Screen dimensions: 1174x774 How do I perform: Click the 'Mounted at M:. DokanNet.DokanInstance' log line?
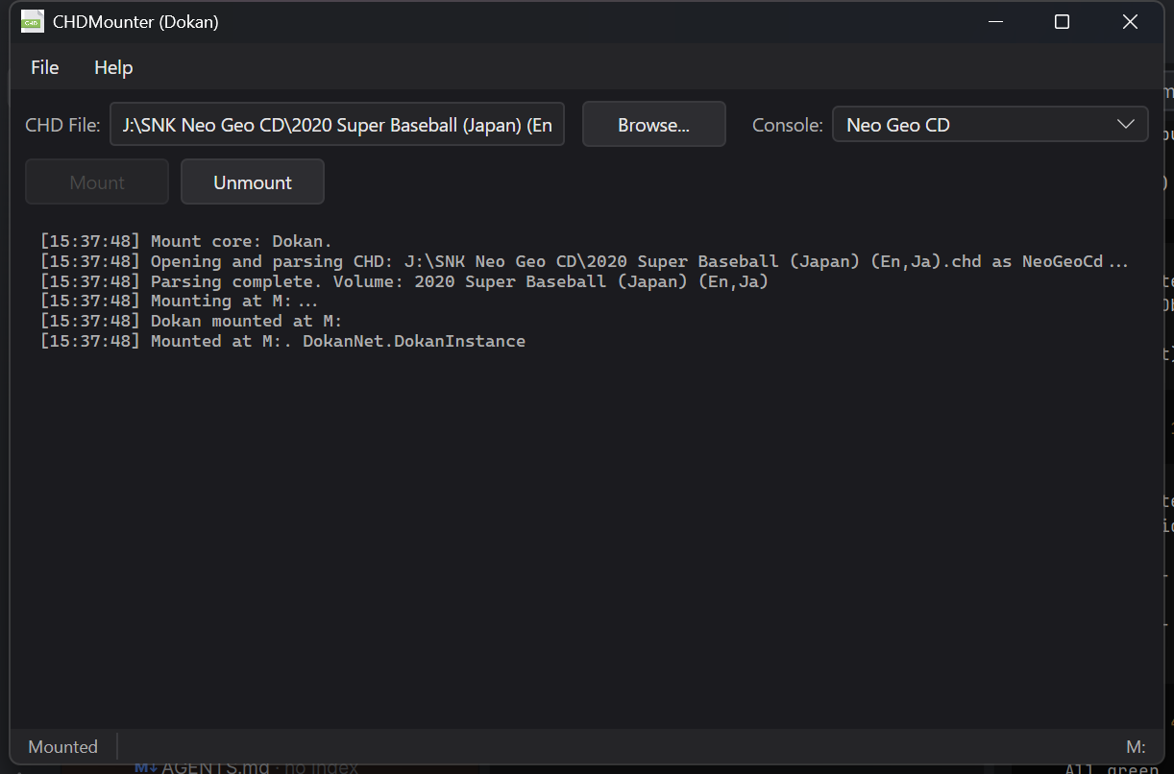[283, 341]
